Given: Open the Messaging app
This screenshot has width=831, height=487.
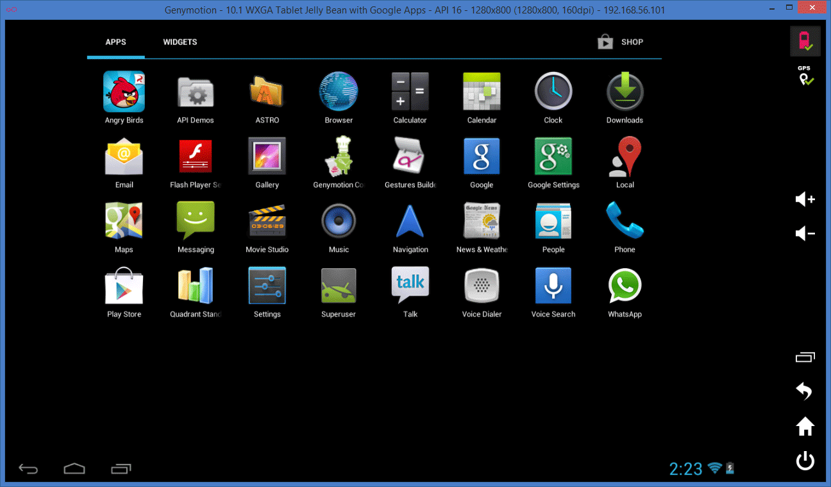Looking at the screenshot, I should point(196,221).
